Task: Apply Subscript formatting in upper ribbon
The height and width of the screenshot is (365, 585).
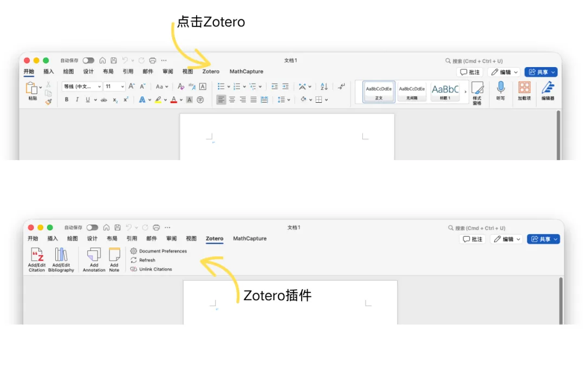Action: tap(115, 99)
